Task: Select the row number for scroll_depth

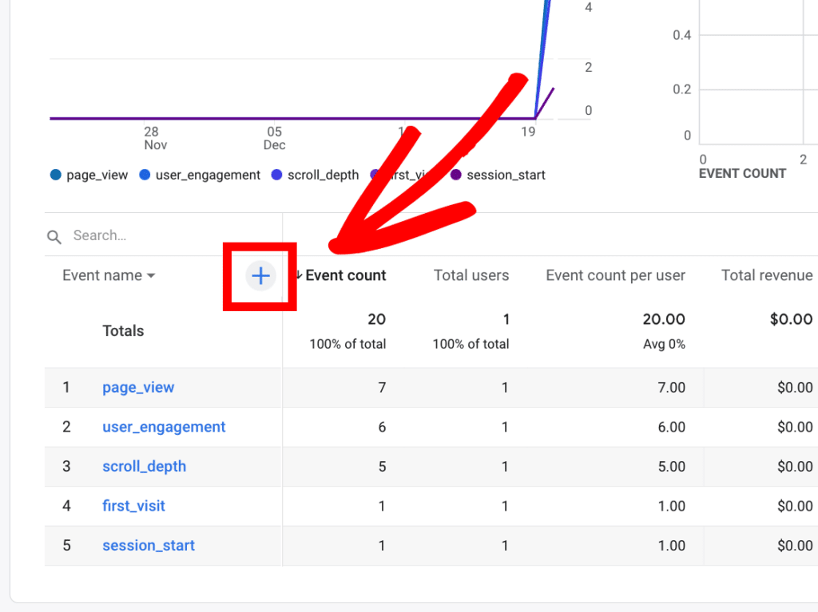Action: point(66,466)
